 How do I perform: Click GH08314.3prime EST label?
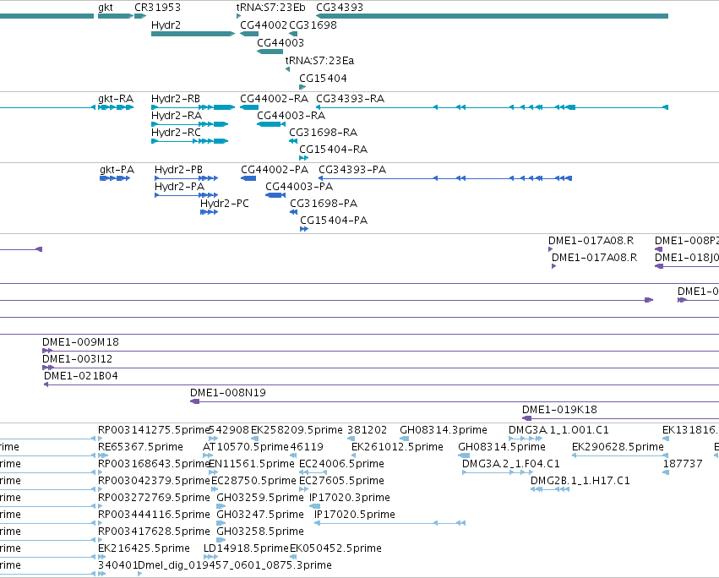[444, 430]
